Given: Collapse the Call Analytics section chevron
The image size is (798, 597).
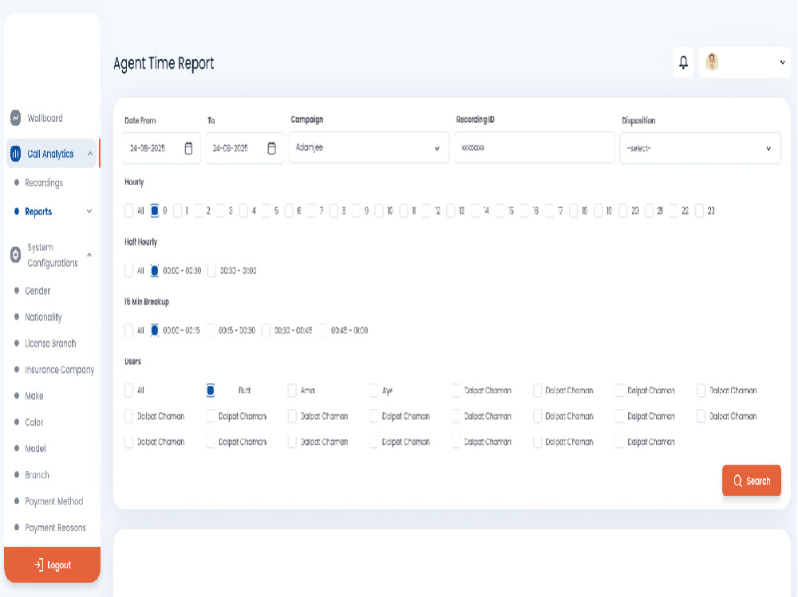Looking at the screenshot, I should (x=90, y=154).
